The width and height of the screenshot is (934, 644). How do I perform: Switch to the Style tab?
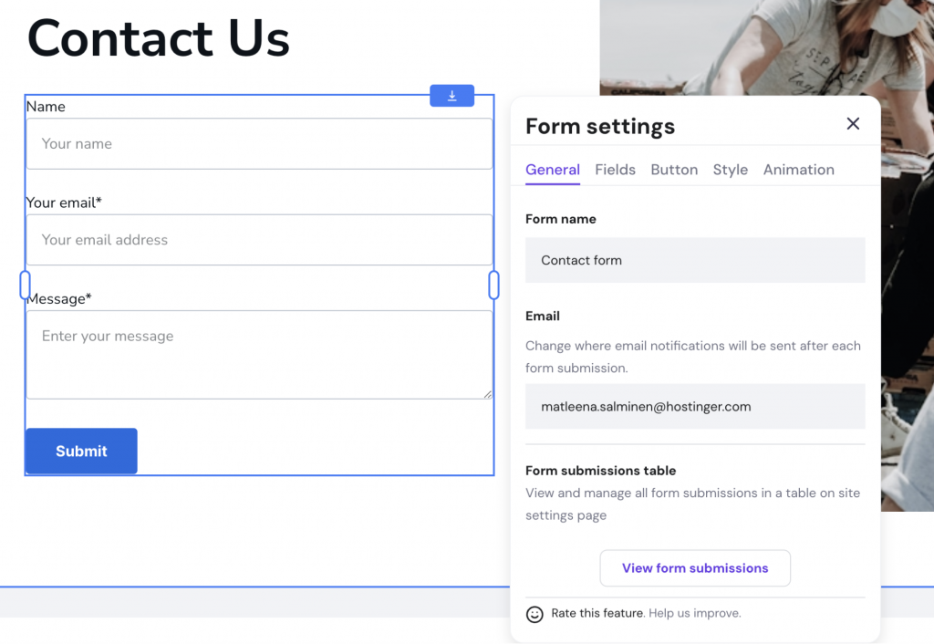click(x=730, y=170)
